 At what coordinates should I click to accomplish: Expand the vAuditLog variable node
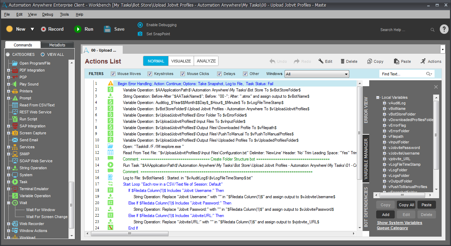384,103
